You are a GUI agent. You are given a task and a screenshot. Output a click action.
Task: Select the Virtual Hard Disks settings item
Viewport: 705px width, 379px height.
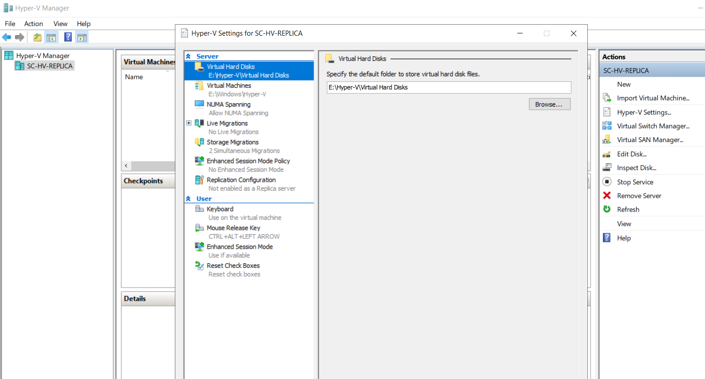(249, 71)
